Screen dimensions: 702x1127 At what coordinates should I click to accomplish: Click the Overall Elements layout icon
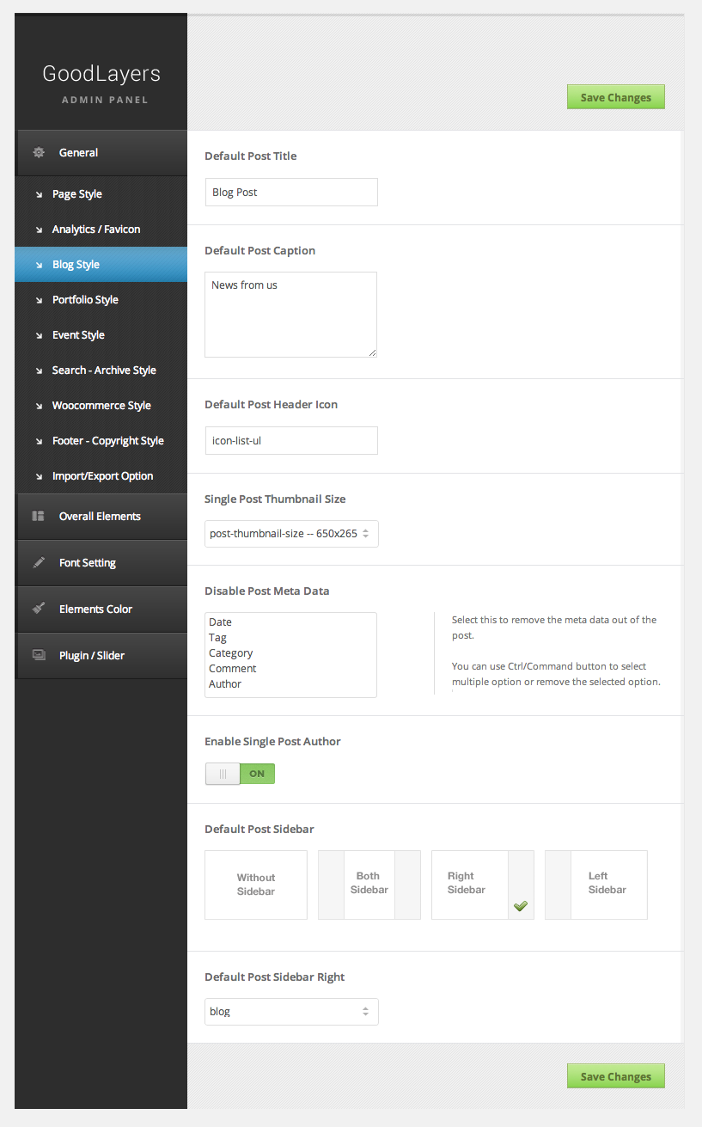pos(39,517)
